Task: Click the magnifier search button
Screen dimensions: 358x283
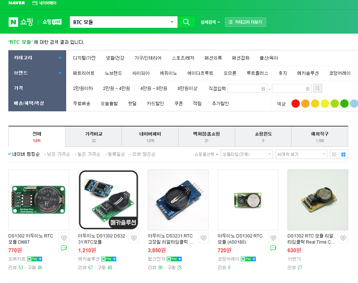Action: pos(186,22)
